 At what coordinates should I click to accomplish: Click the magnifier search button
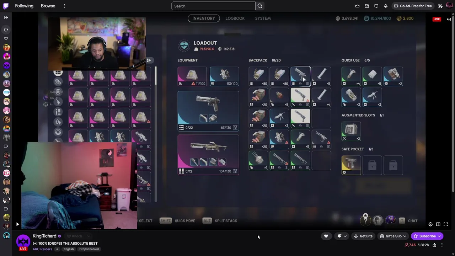pyautogui.click(x=260, y=6)
